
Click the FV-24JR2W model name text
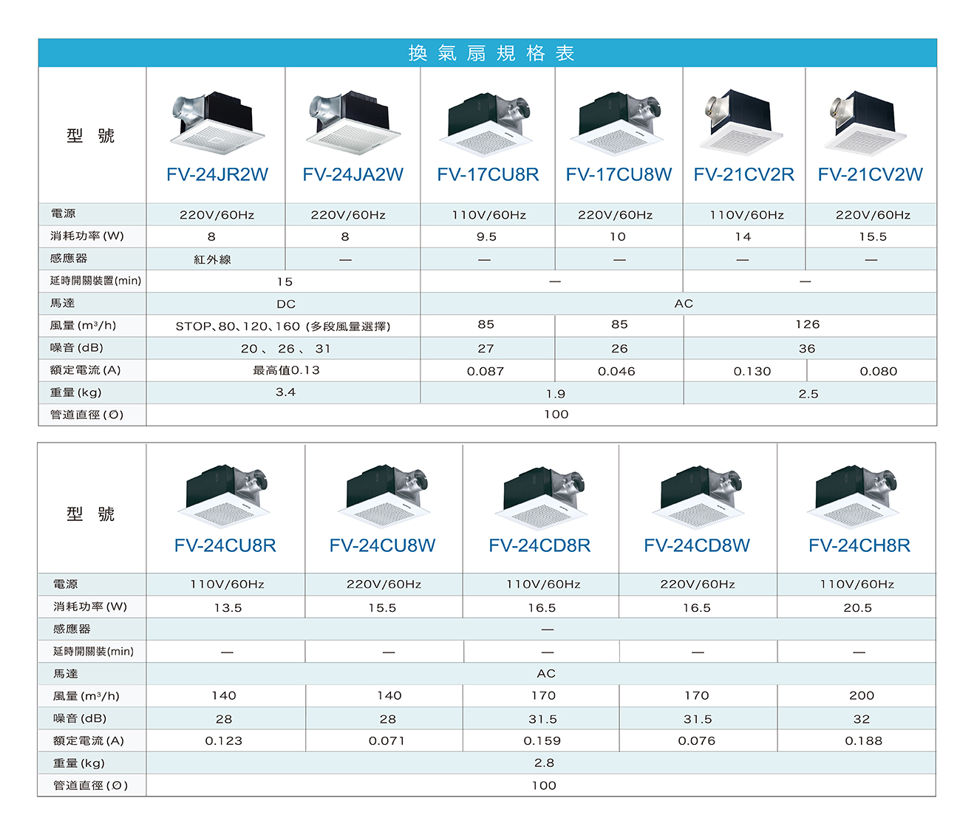point(217,174)
